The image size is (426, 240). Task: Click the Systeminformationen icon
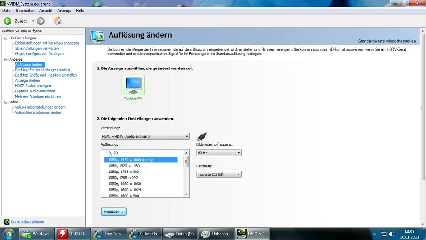click(7, 222)
